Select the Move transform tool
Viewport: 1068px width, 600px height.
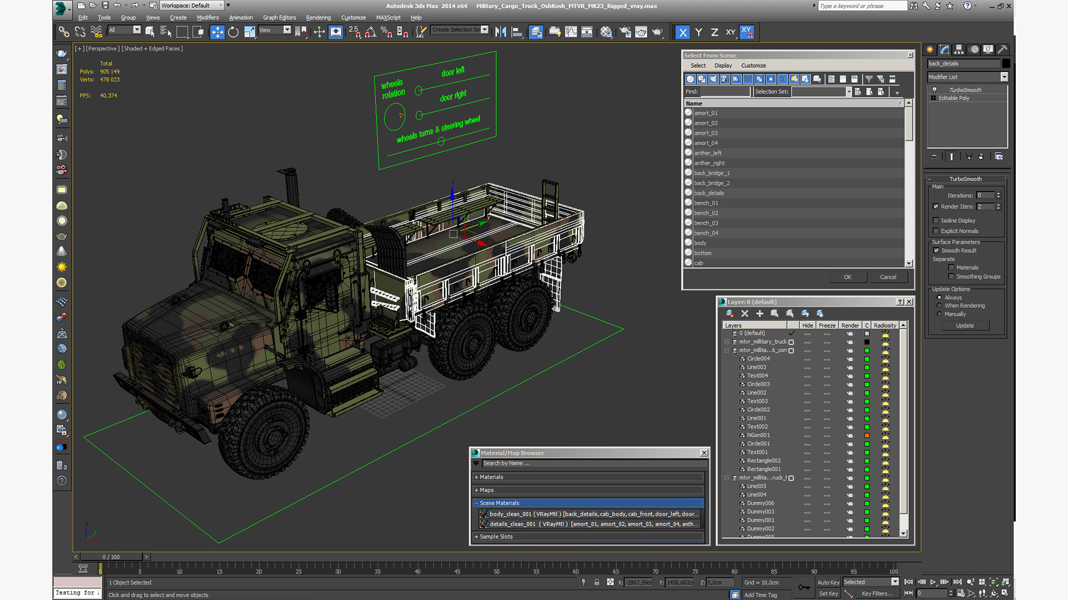pos(217,32)
